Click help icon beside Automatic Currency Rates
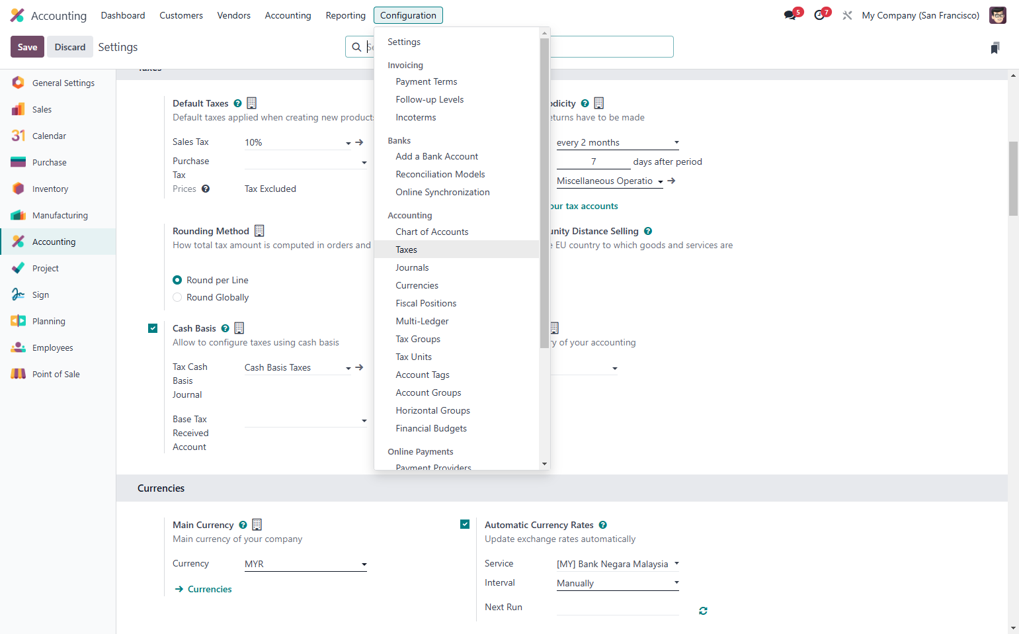The height and width of the screenshot is (634, 1019). [603, 525]
